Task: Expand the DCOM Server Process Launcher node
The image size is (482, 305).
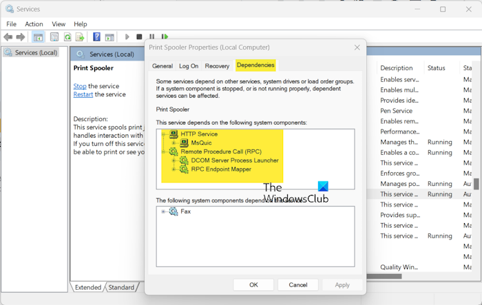Action: 174,160
